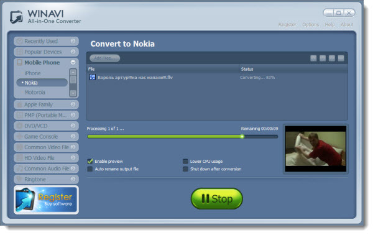Click the gamepad icon on Game Console category

(20, 137)
